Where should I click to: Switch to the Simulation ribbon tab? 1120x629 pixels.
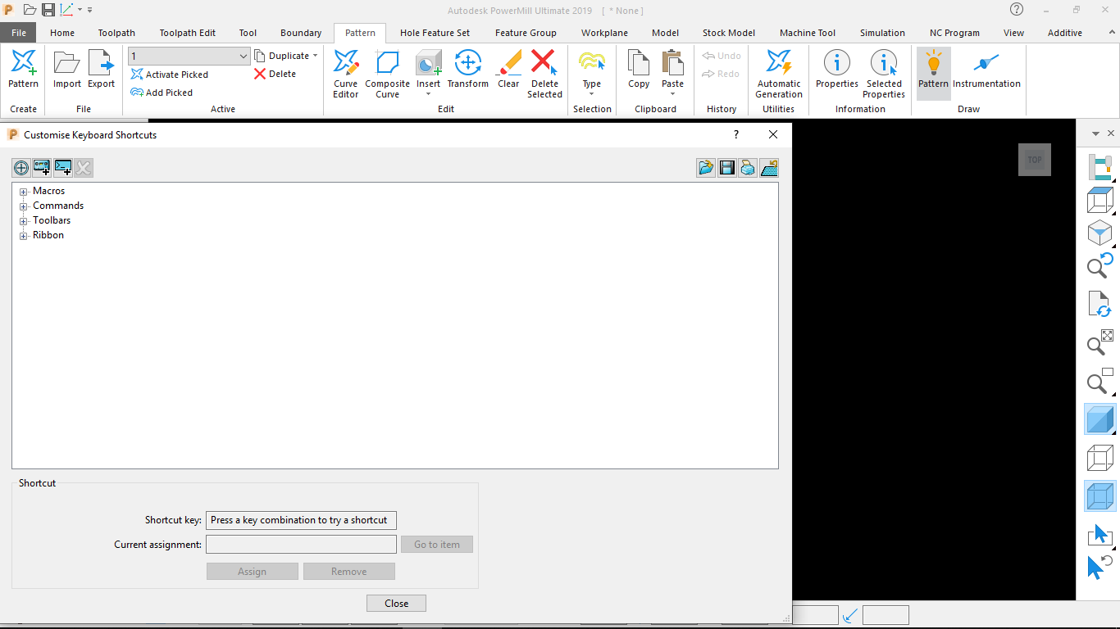[x=882, y=33]
